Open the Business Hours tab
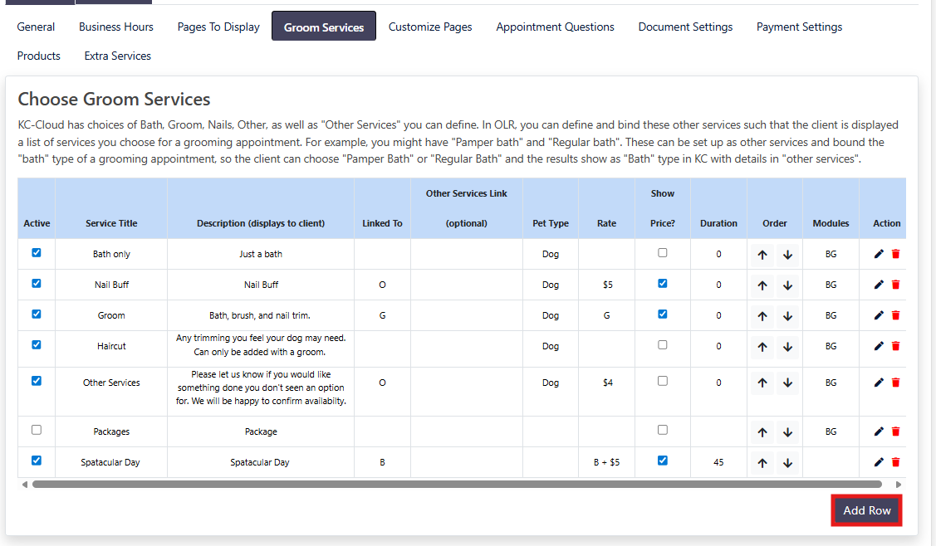The width and height of the screenshot is (936, 546). 116,27
